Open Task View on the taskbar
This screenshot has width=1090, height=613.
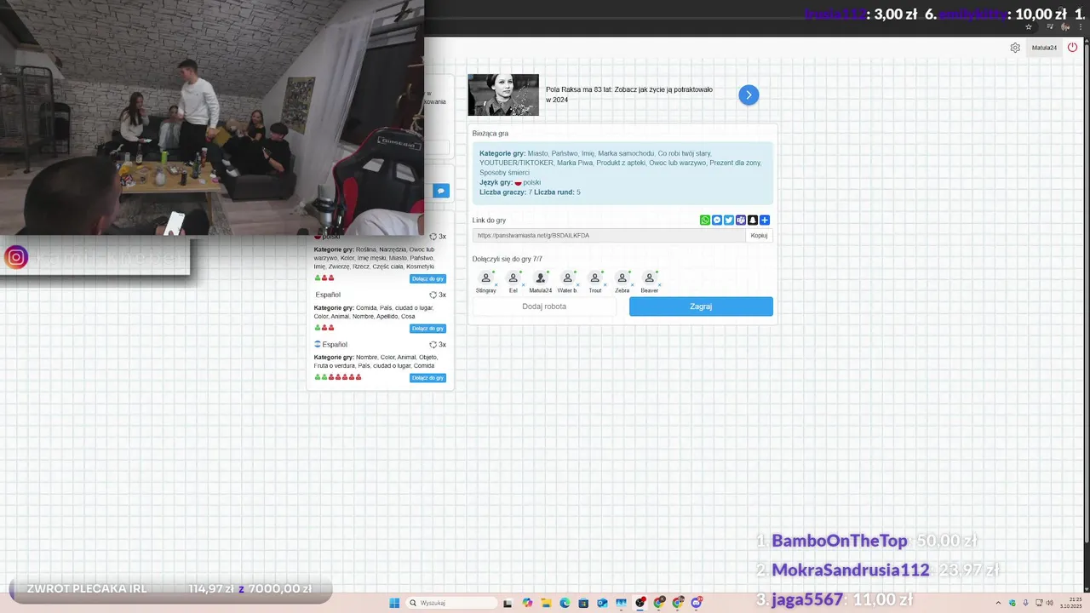(508, 604)
